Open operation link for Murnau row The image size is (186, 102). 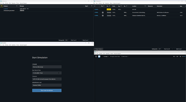(96, 16)
